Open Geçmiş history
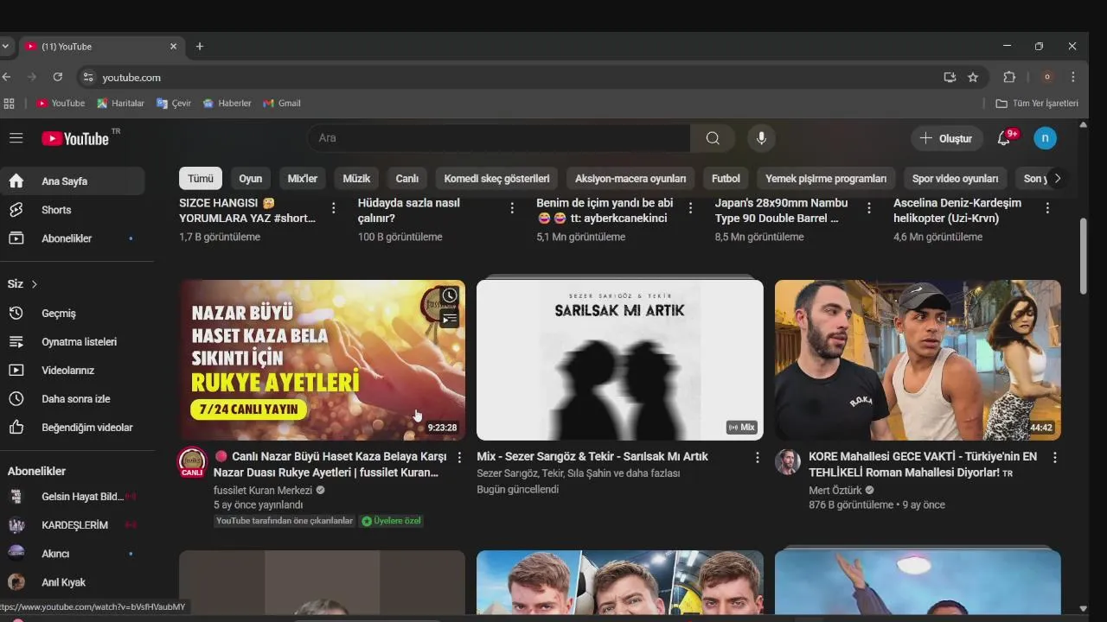The width and height of the screenshot is (1107, 622). pos(73,314)
